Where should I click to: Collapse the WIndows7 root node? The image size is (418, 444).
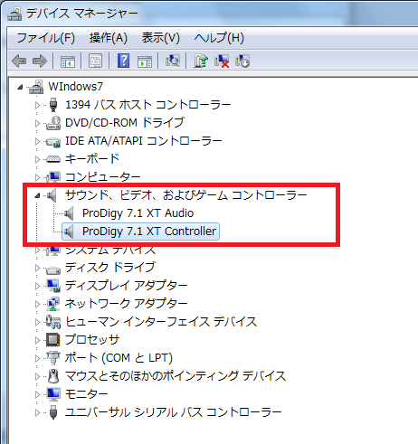[20, 88]
